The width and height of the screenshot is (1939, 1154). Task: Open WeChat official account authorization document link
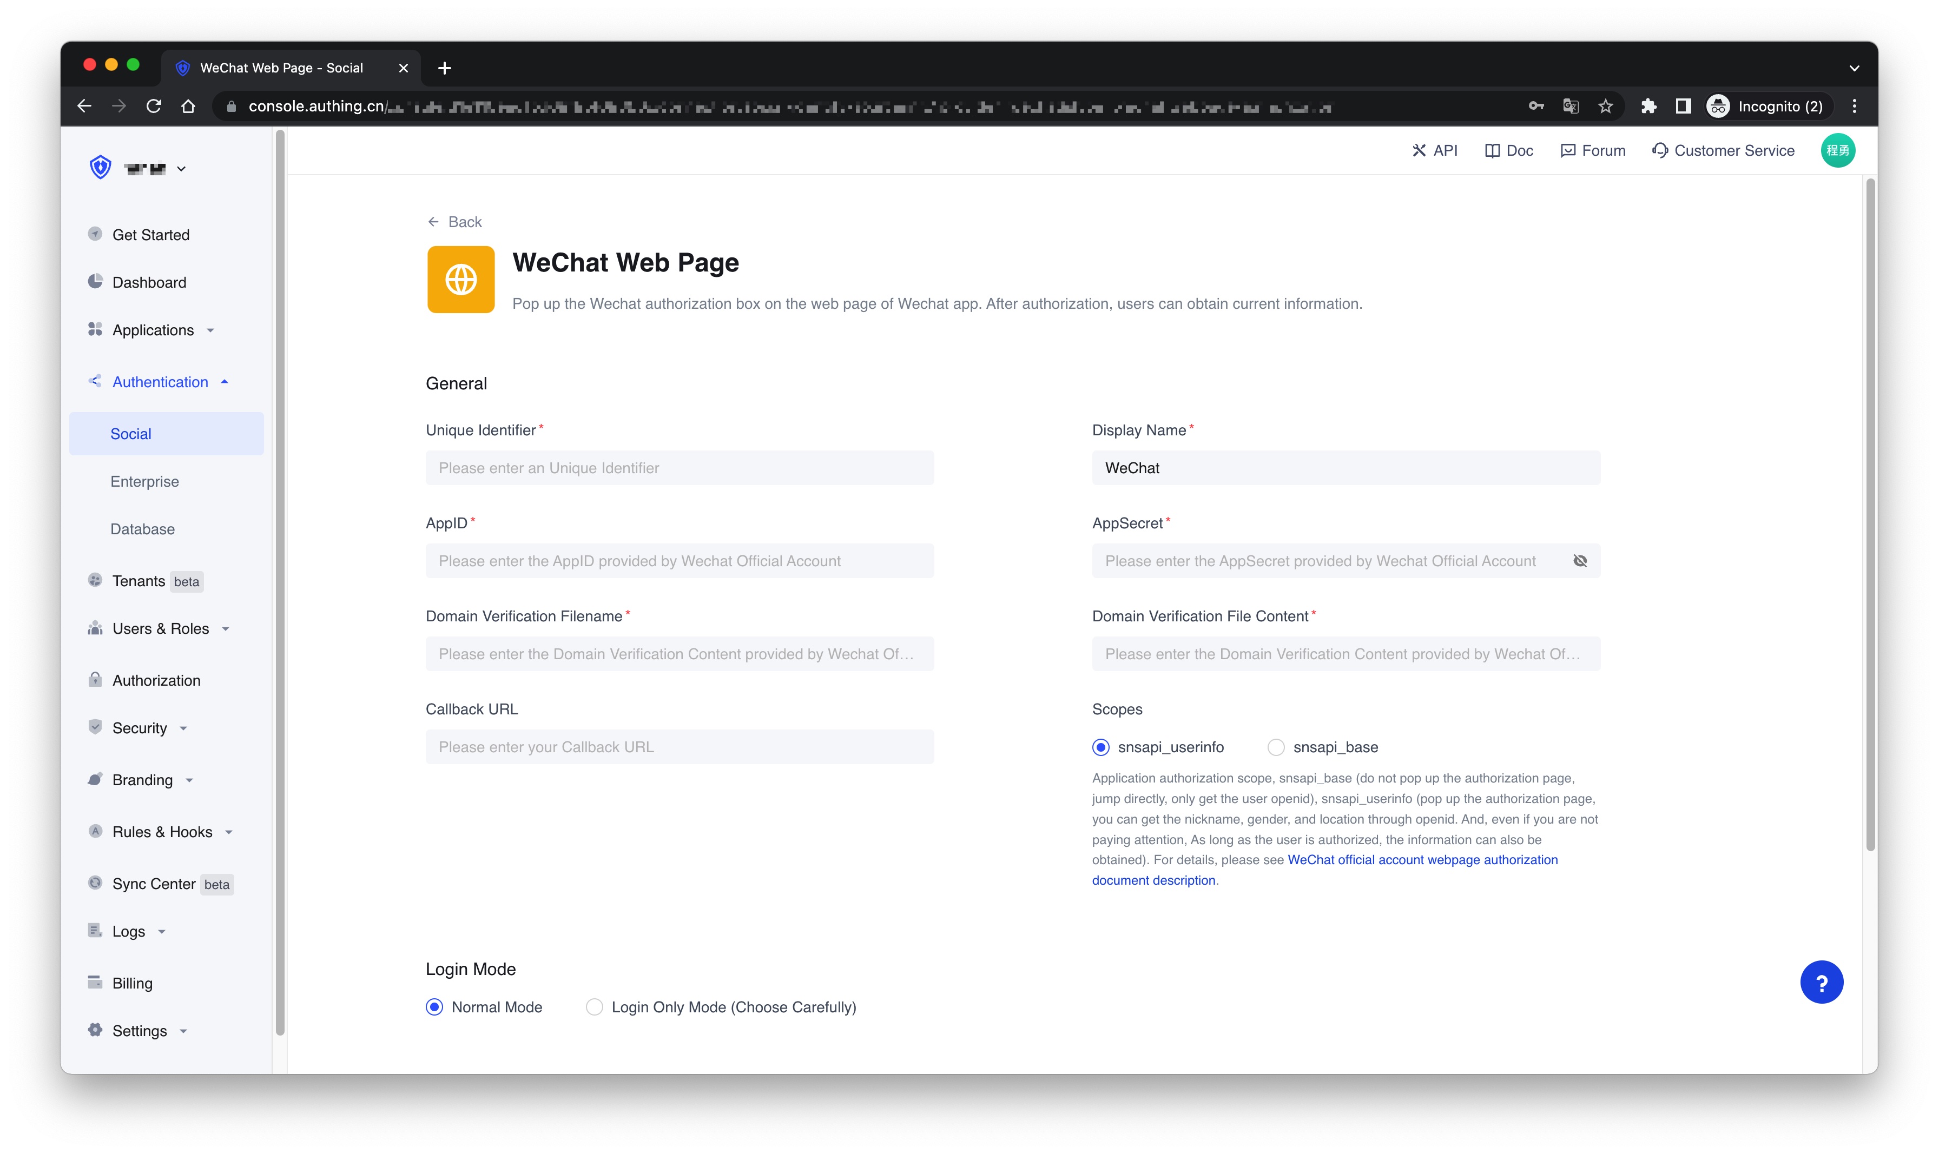click(x=1422, y=860)
